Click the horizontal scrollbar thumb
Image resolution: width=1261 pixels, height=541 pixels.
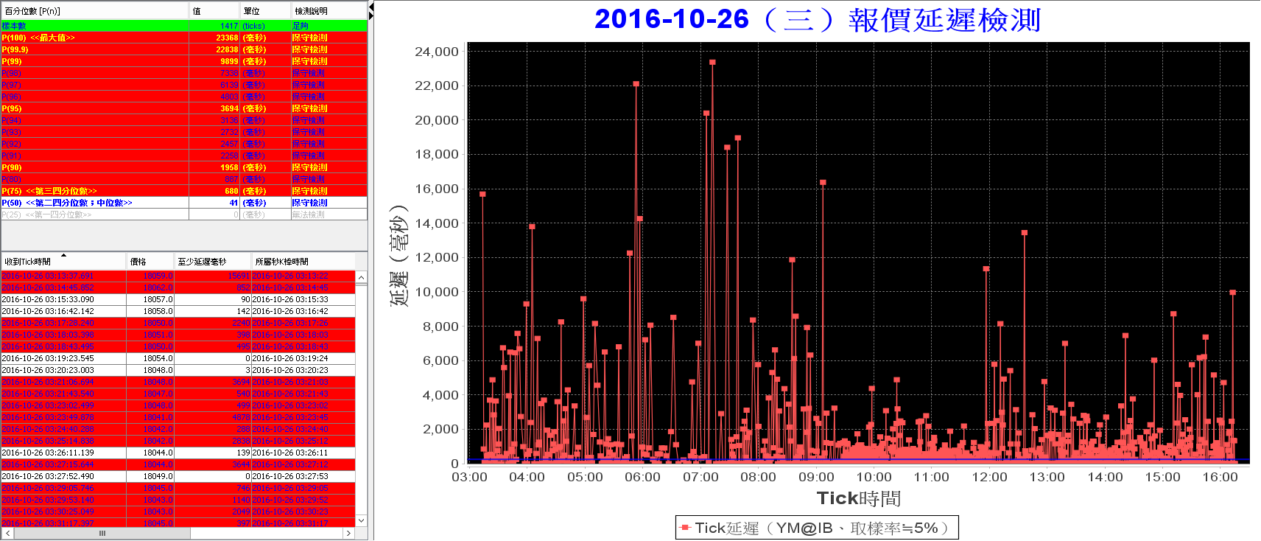click(102, 533)
